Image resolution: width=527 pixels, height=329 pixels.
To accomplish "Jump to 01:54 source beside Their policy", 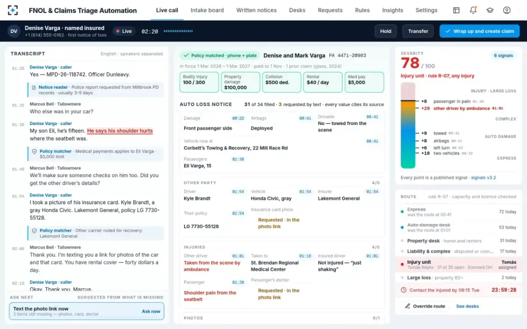I will pos(238,214).
